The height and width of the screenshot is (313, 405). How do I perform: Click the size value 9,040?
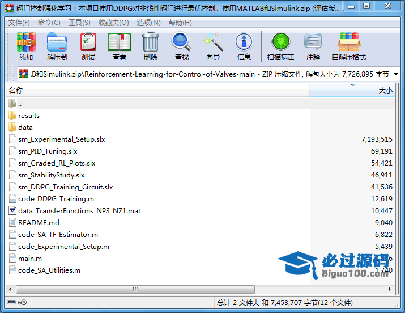(384, 222)
